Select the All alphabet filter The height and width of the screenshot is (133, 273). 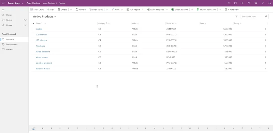[33, 128]
